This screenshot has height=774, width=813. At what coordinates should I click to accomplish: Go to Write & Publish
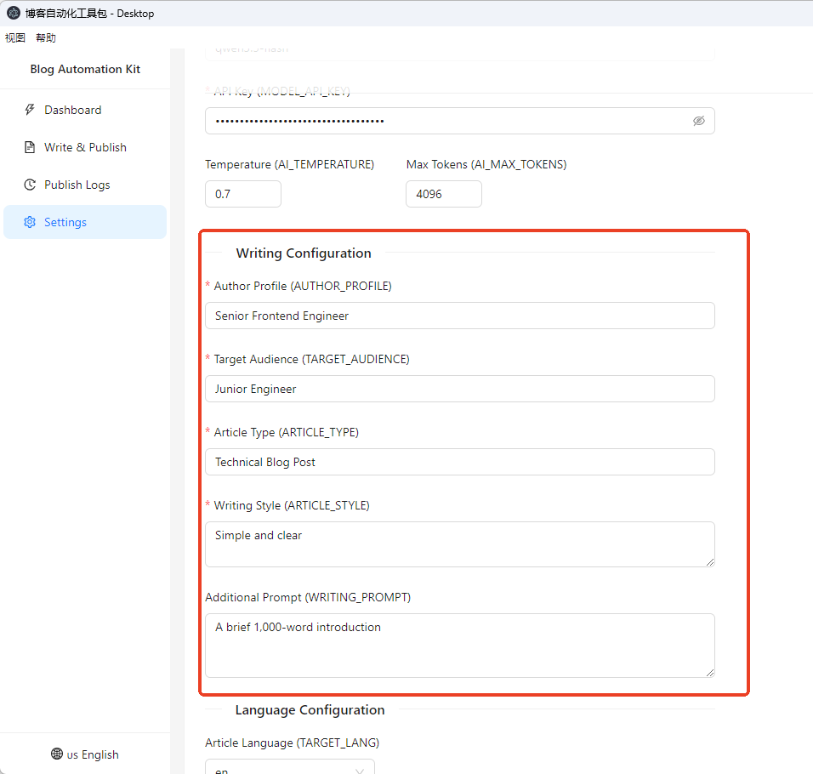85,147
